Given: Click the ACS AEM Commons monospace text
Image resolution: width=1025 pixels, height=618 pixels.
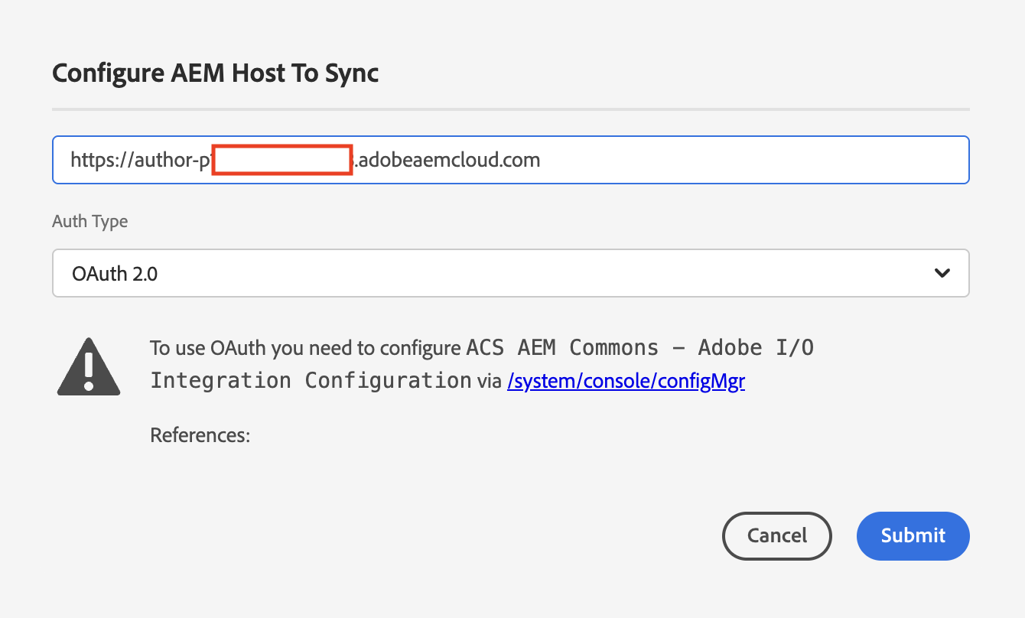Looking at the screenshot, I should (x=562, y=348).
